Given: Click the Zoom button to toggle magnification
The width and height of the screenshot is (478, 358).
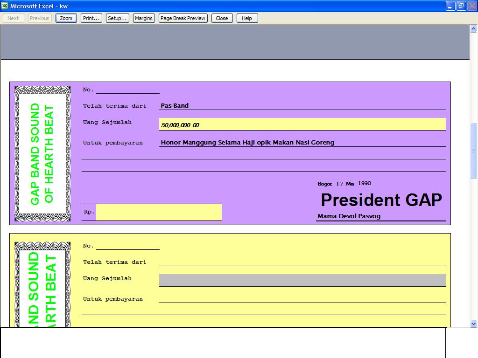Looking at the screenshot, I should point(65,18).
